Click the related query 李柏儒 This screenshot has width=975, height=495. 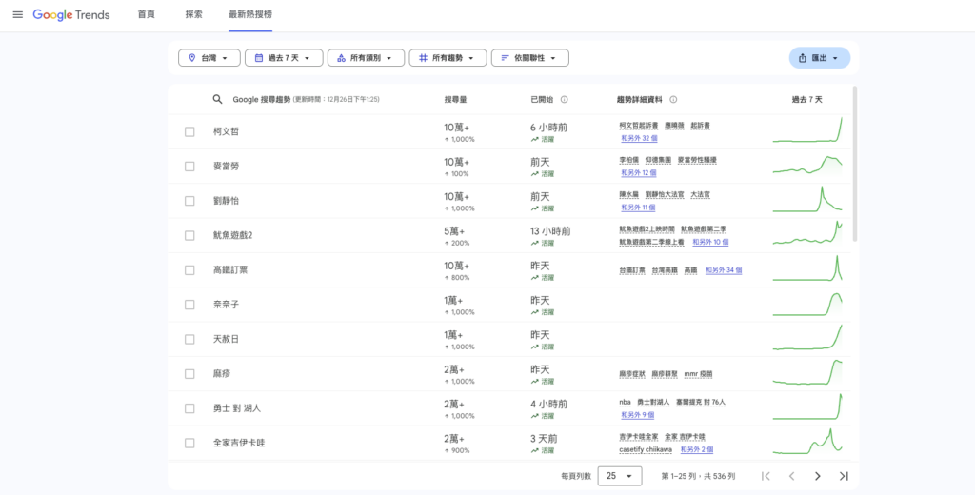point(629,161)
